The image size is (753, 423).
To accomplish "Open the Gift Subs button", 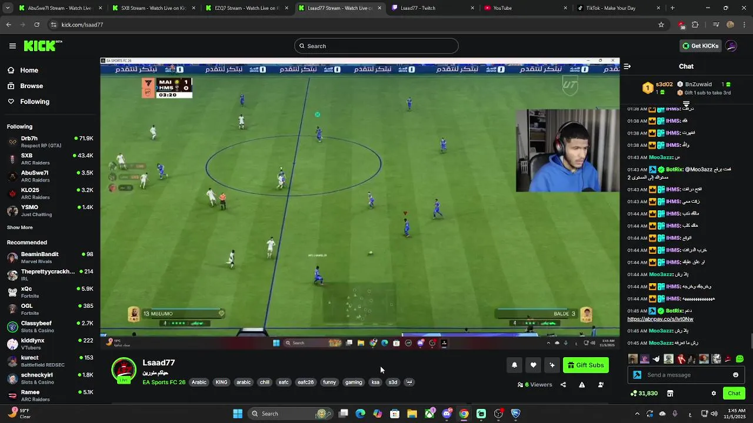I will (x=585, y=365).
